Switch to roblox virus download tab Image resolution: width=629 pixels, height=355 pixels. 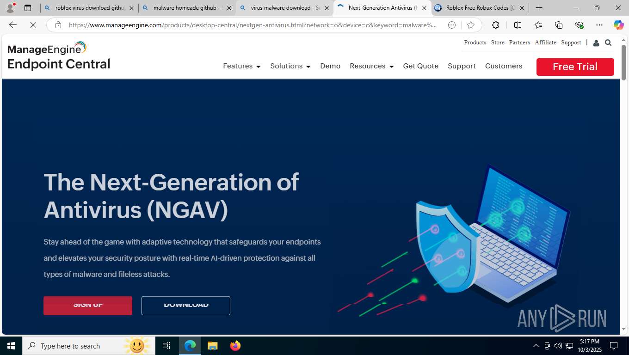[89, 8]
